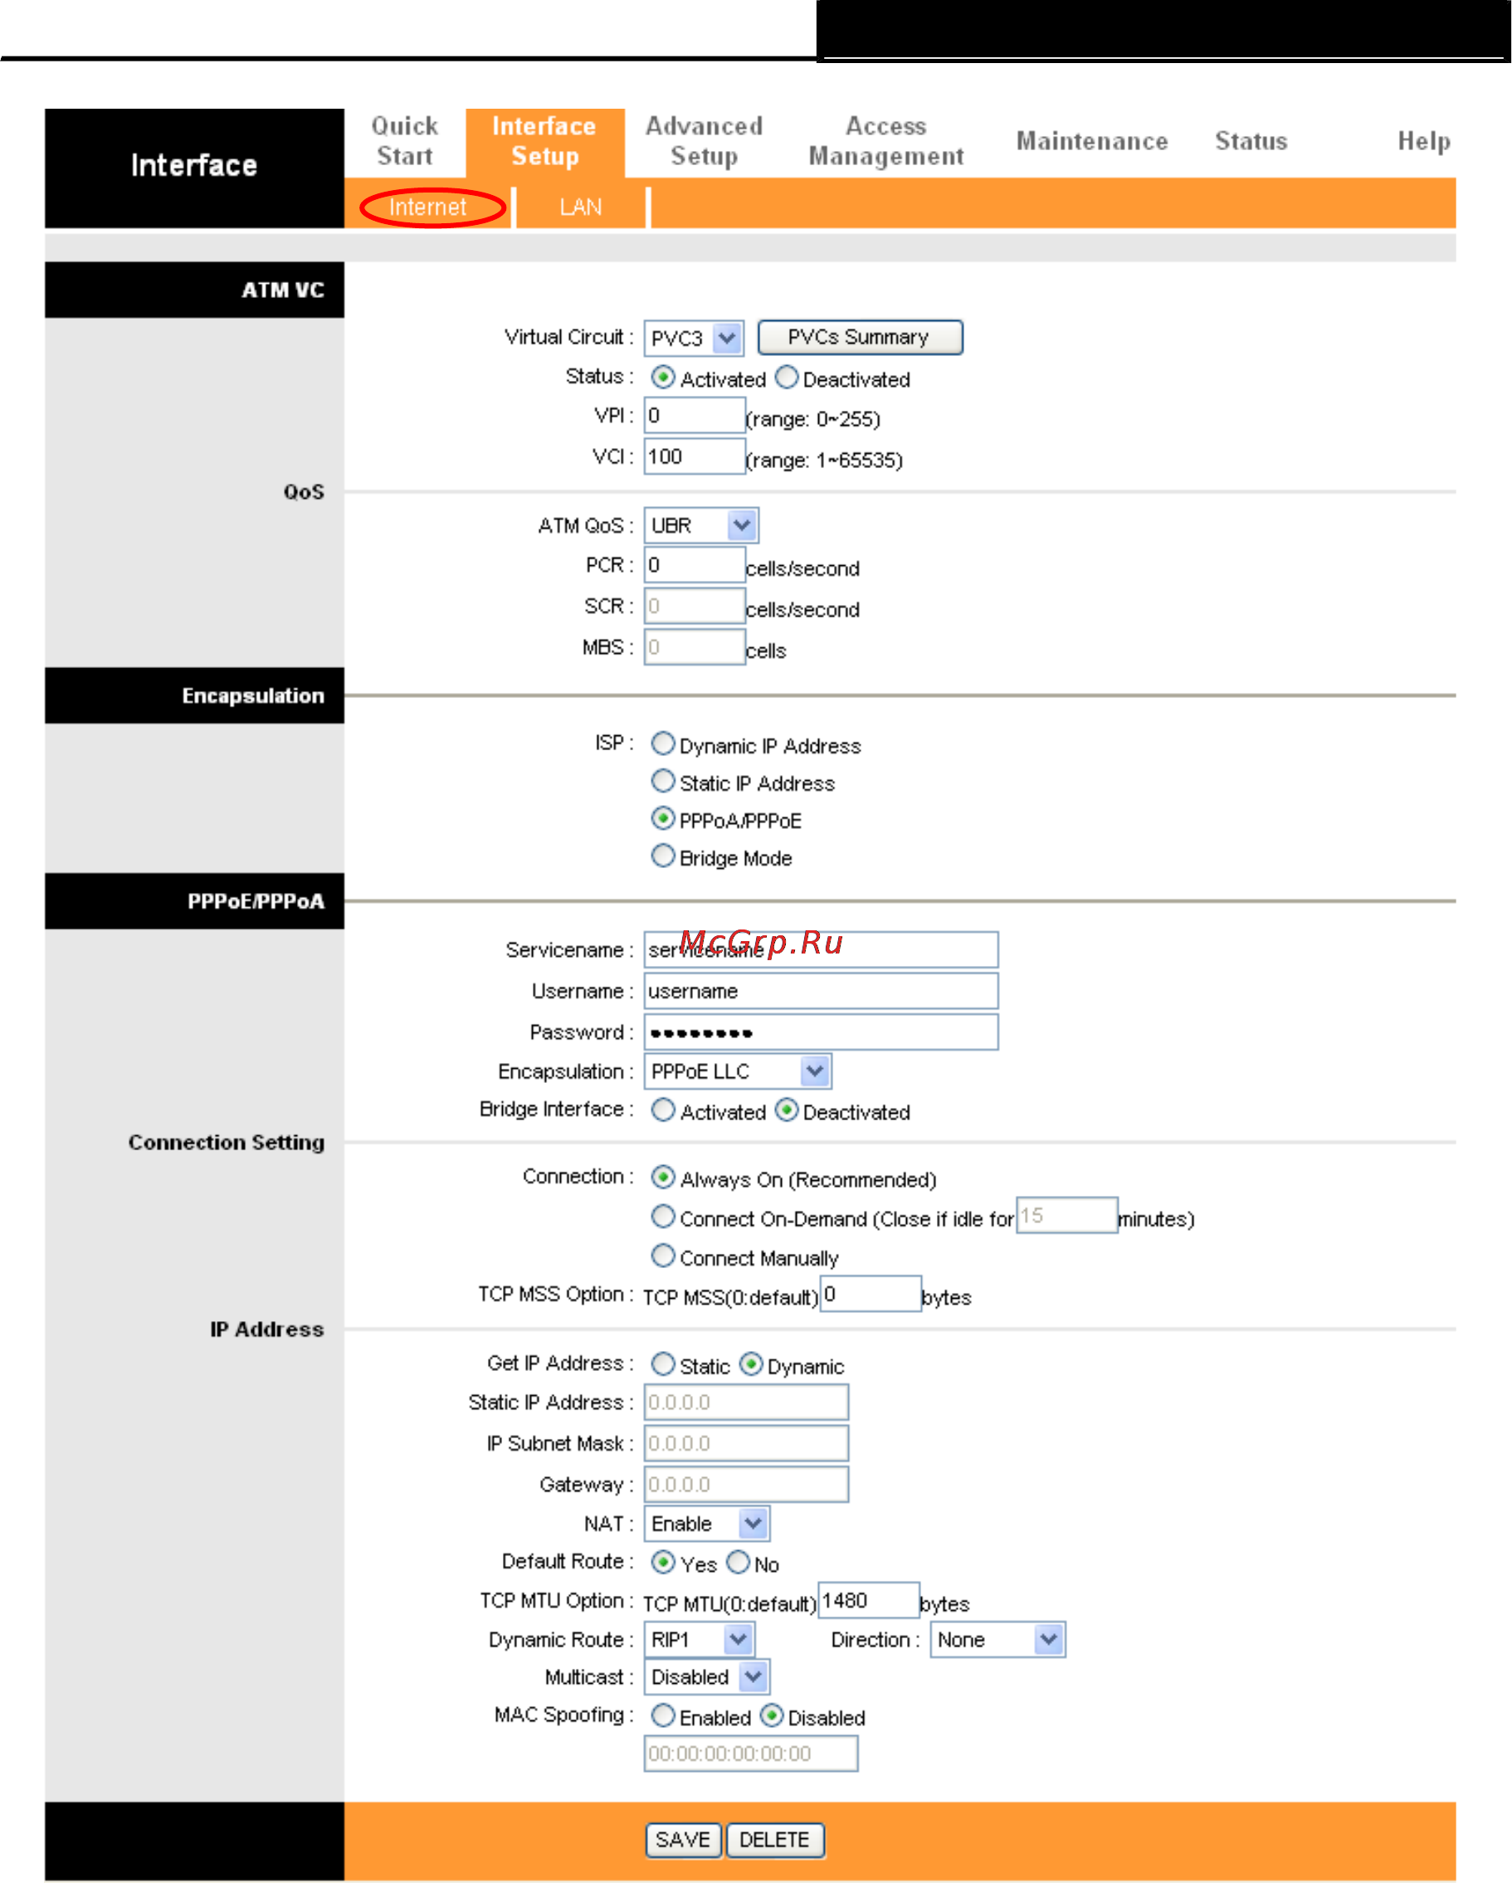This screenshot has height=1883, width=1512.
Task: Open the Interface Setup tab
Action: coord(545,141)
